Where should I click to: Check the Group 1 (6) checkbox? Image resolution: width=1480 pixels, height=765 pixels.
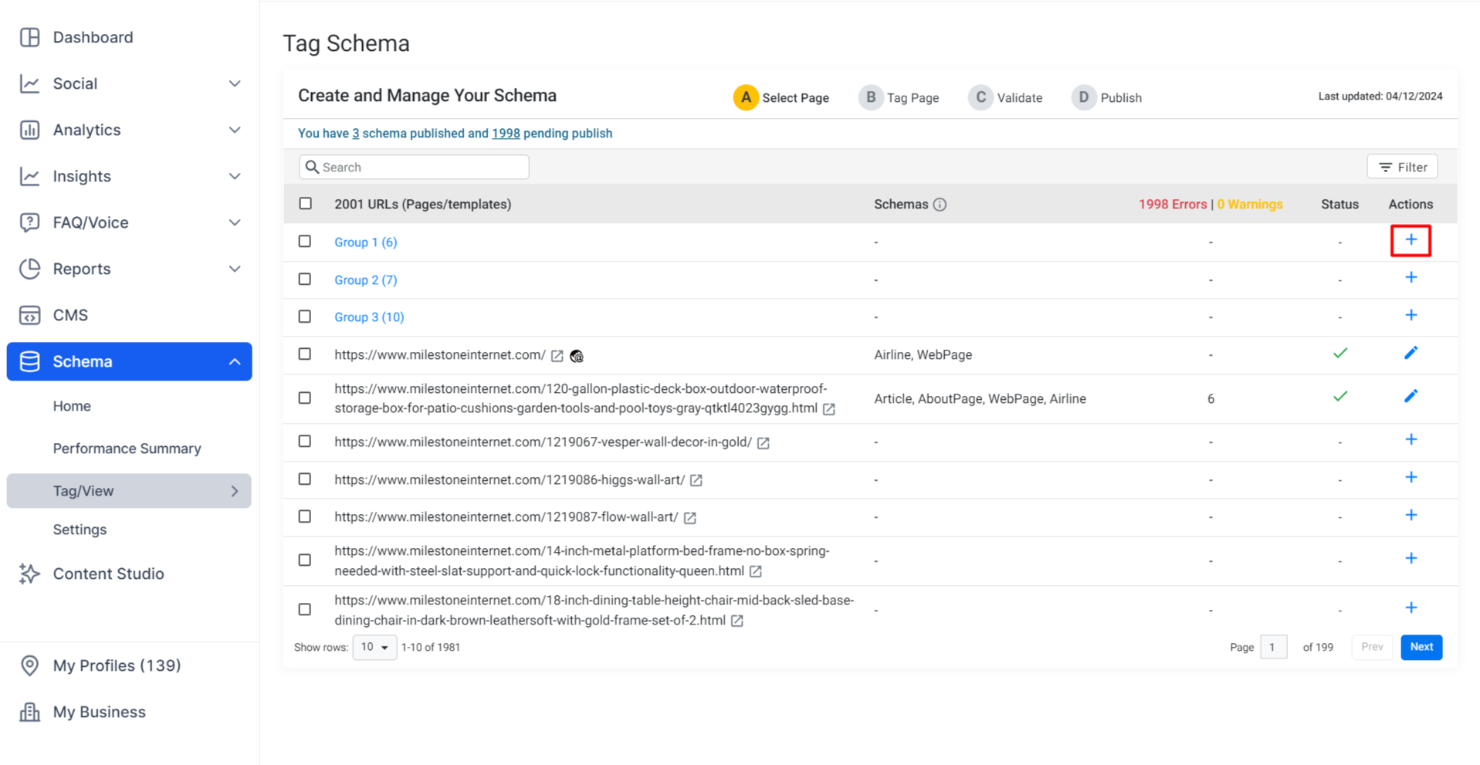[305, 242]
